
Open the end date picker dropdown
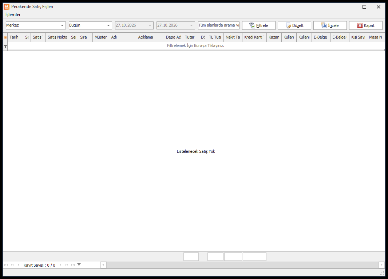[191, 25]
